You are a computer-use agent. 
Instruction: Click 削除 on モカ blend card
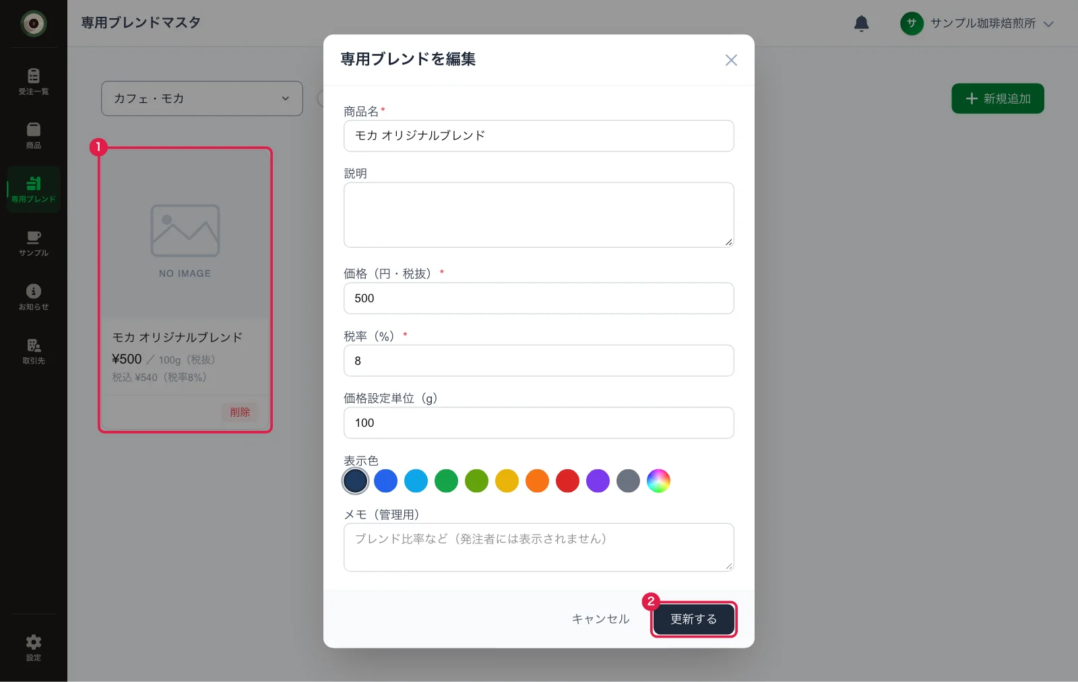[x=240, y=412]
